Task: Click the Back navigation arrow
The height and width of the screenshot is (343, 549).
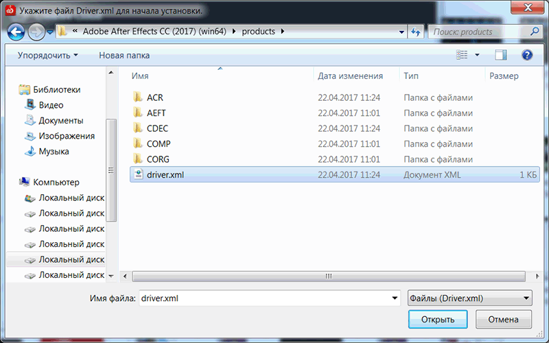Action: [16, 32]
